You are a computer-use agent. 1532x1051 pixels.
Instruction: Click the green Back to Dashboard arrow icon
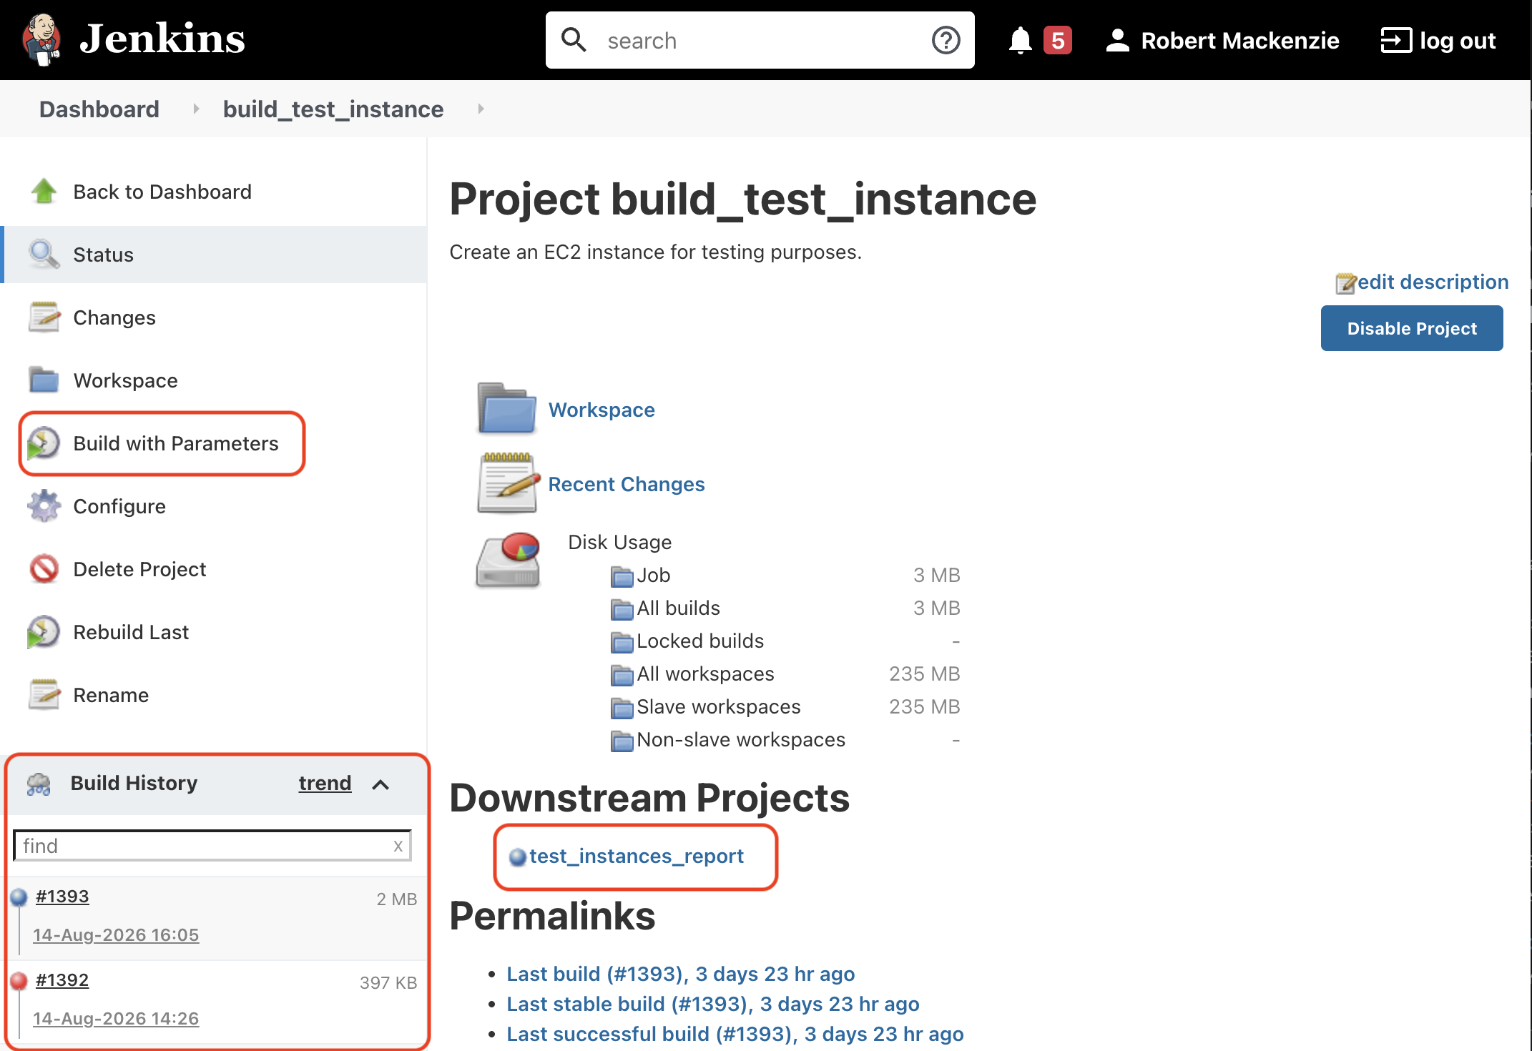click(x=44, y=191)
